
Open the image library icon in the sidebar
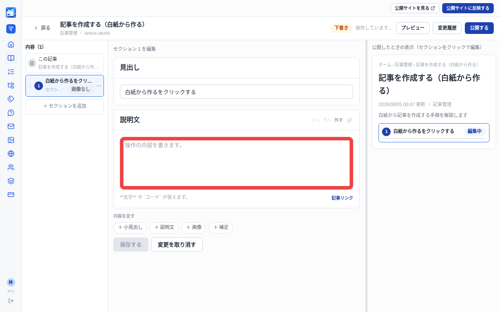(11, 140)
